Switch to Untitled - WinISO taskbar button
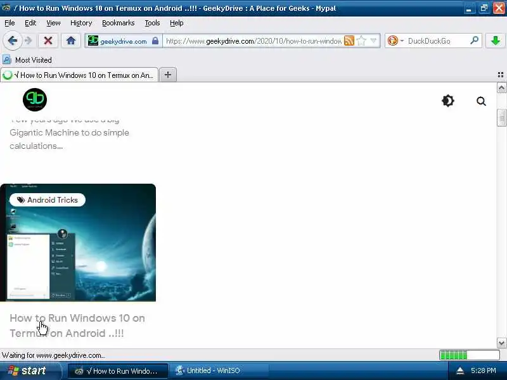Viewport: 507px width, 380px height. pos(219,370)
